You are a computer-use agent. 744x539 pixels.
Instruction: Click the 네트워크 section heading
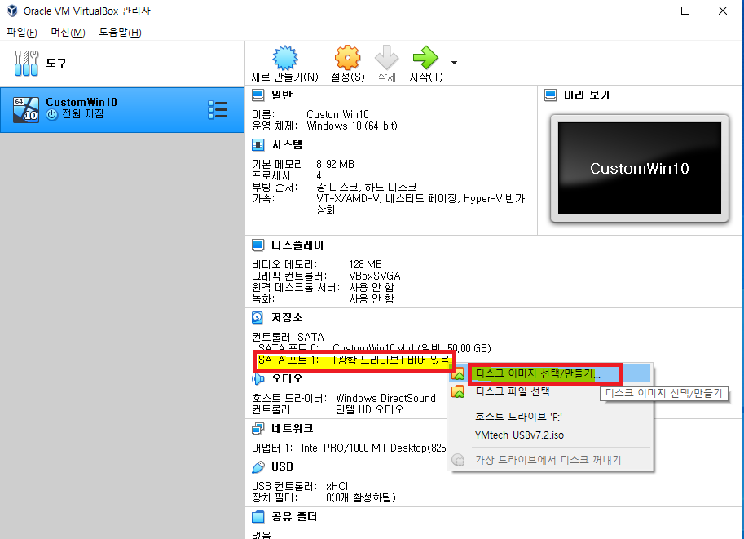click(x=292, y=428)
